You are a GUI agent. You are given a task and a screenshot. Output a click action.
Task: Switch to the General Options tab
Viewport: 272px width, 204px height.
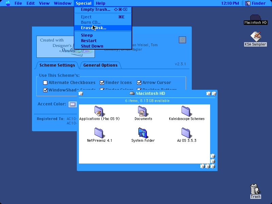point(100,65)
